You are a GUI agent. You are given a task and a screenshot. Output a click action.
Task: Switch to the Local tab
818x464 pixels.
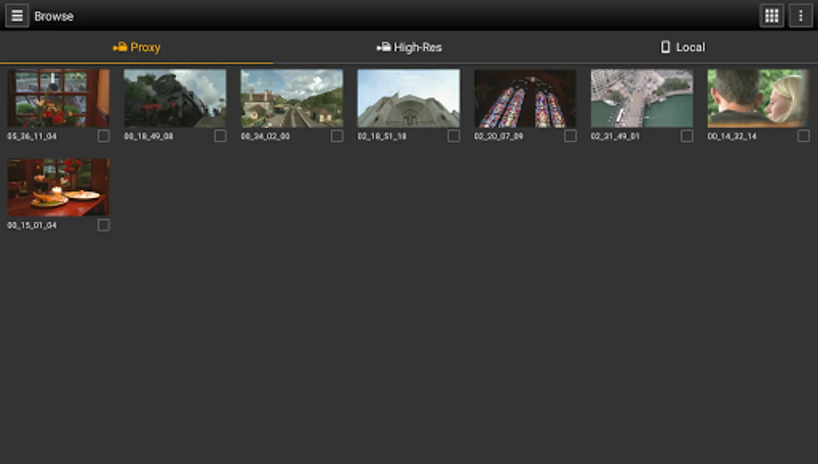(682, 47)
